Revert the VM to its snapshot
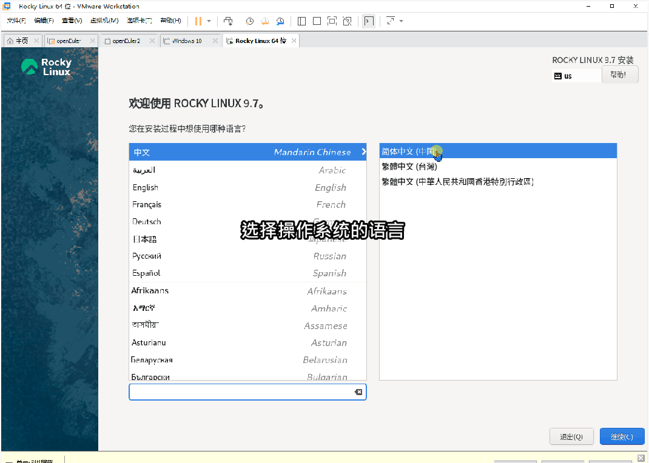649x463 pixels. pos(265,21)
